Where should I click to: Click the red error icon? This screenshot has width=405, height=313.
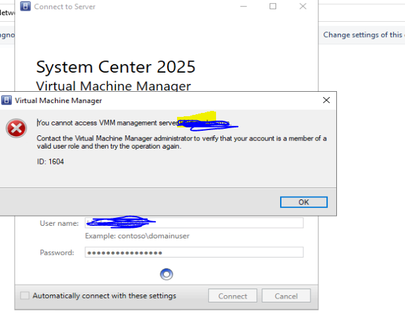17,128
